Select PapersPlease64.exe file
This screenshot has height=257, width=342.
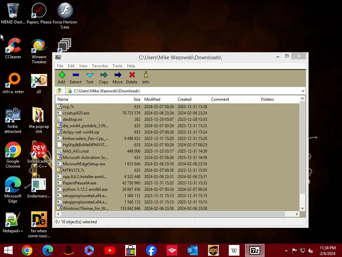[x=79, y=183]
